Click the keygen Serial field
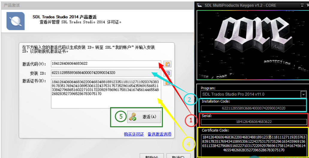Image resolution: width=309 pixels, height=158 pixels. (254, 122)
